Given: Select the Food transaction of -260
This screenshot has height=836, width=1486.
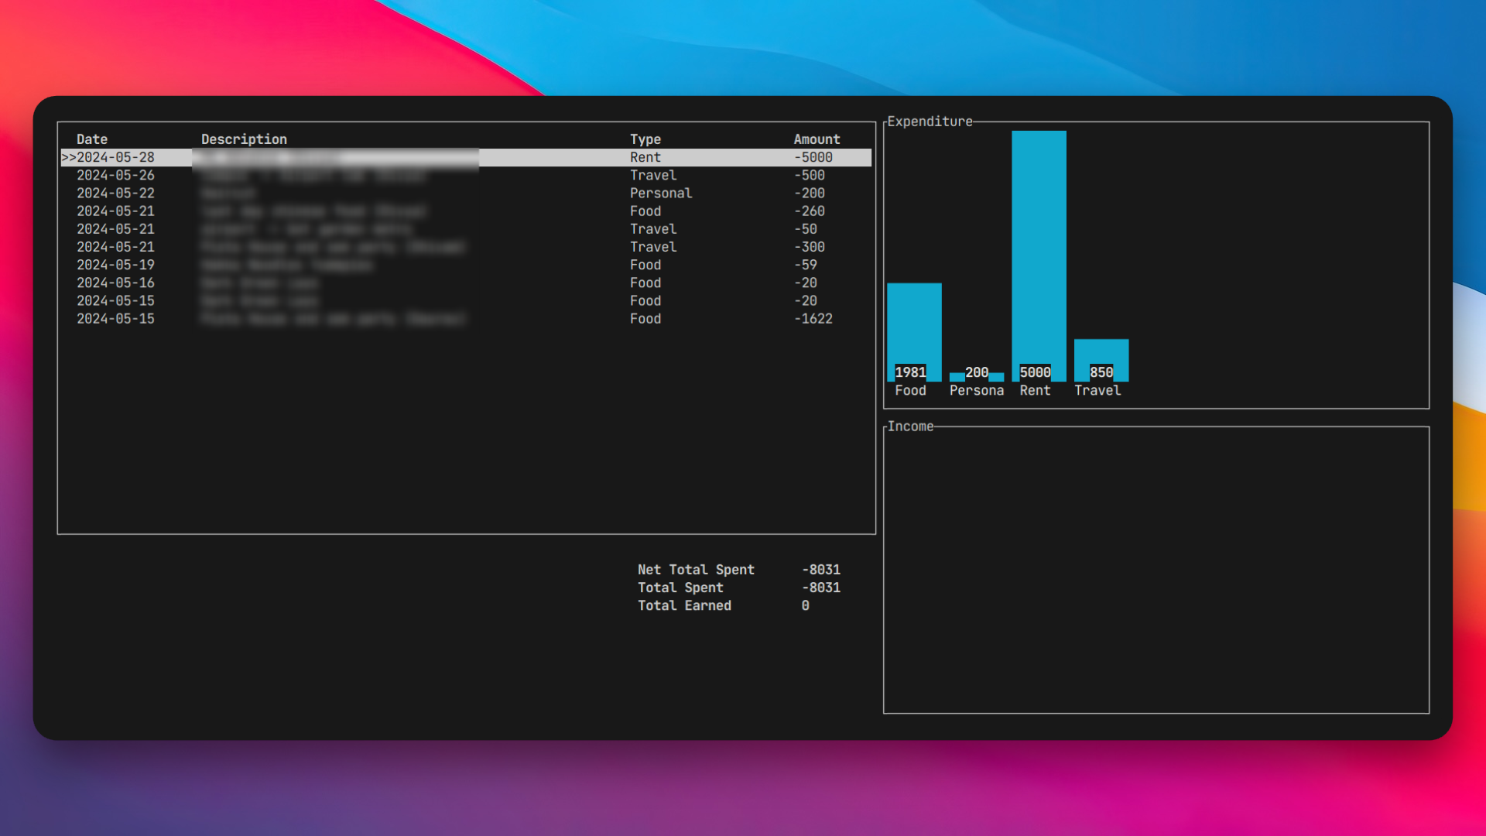Looking at the screenshot, I should point(464,211).
